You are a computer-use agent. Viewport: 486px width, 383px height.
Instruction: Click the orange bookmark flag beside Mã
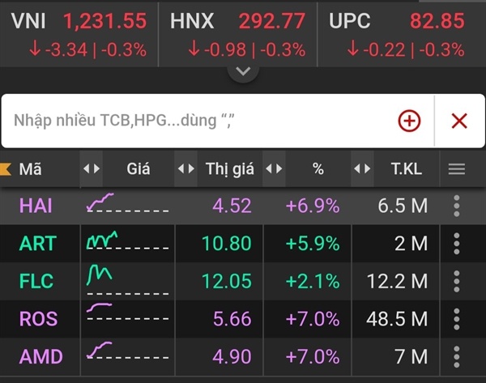click(6, 169)
